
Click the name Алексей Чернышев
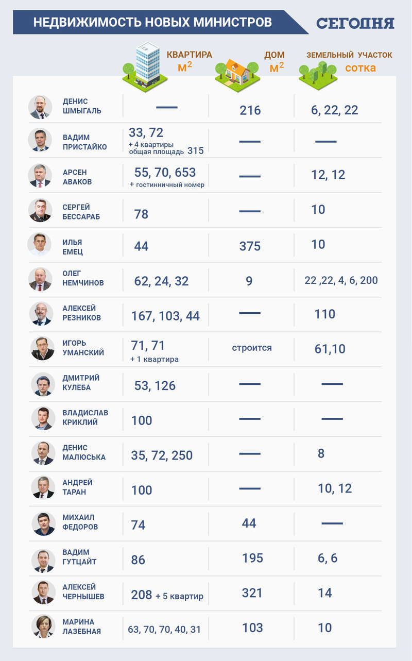84,591
